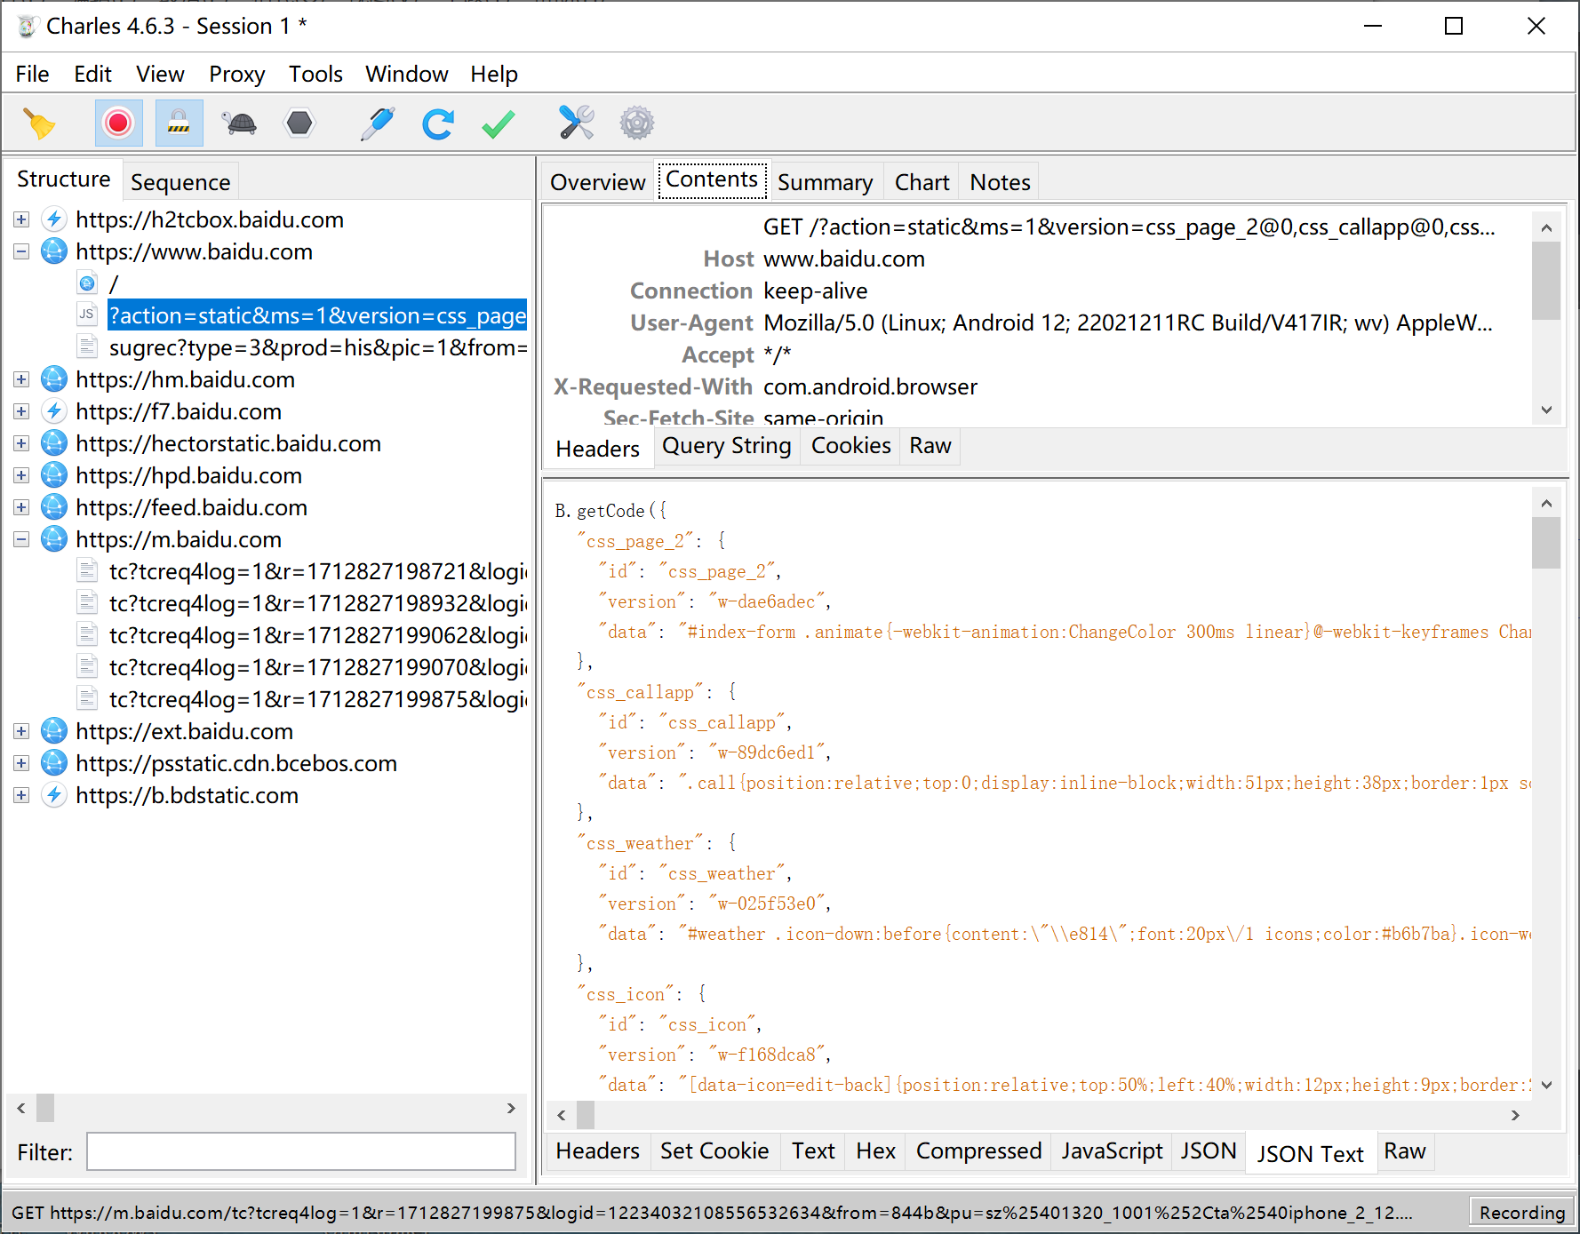Clear the session with the broom icon
The height and width of the screenshot is (1234, 1580).
[39, 123]
